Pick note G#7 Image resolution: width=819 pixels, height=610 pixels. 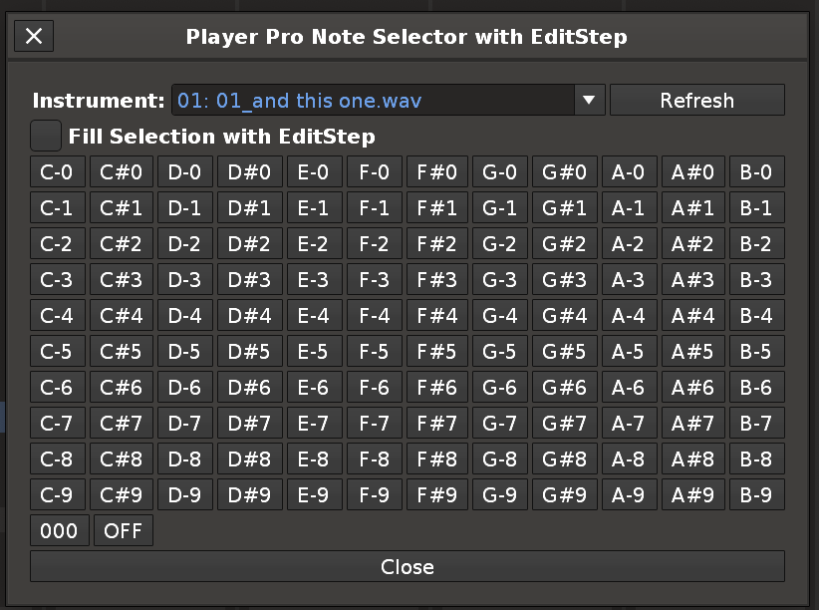point(564,424)
